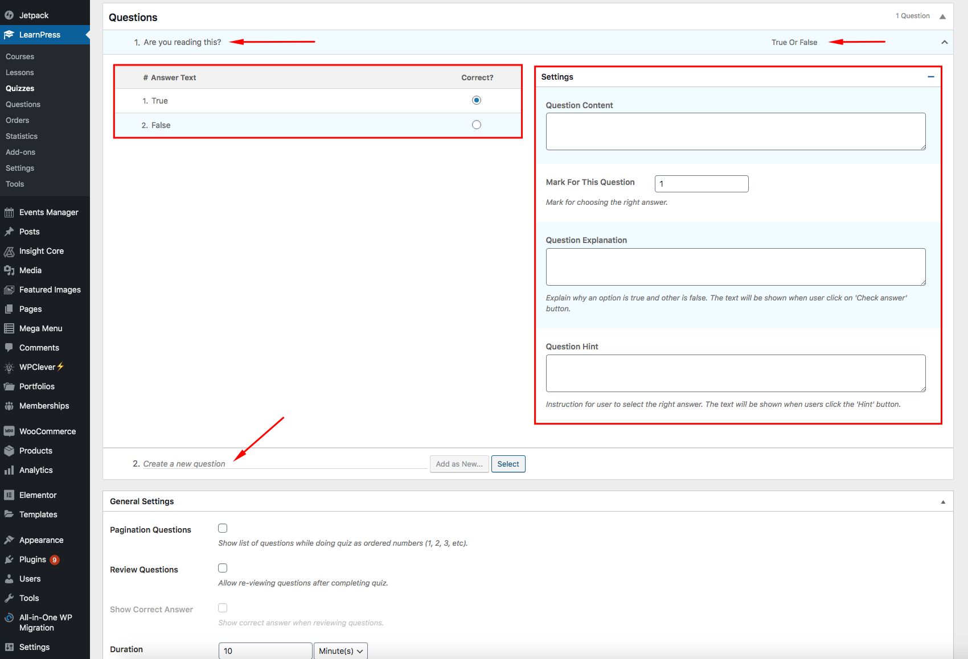Viewport: 968px width, 659px height.
Task: Click the Users person icon
Action: [x=9, y=579]
